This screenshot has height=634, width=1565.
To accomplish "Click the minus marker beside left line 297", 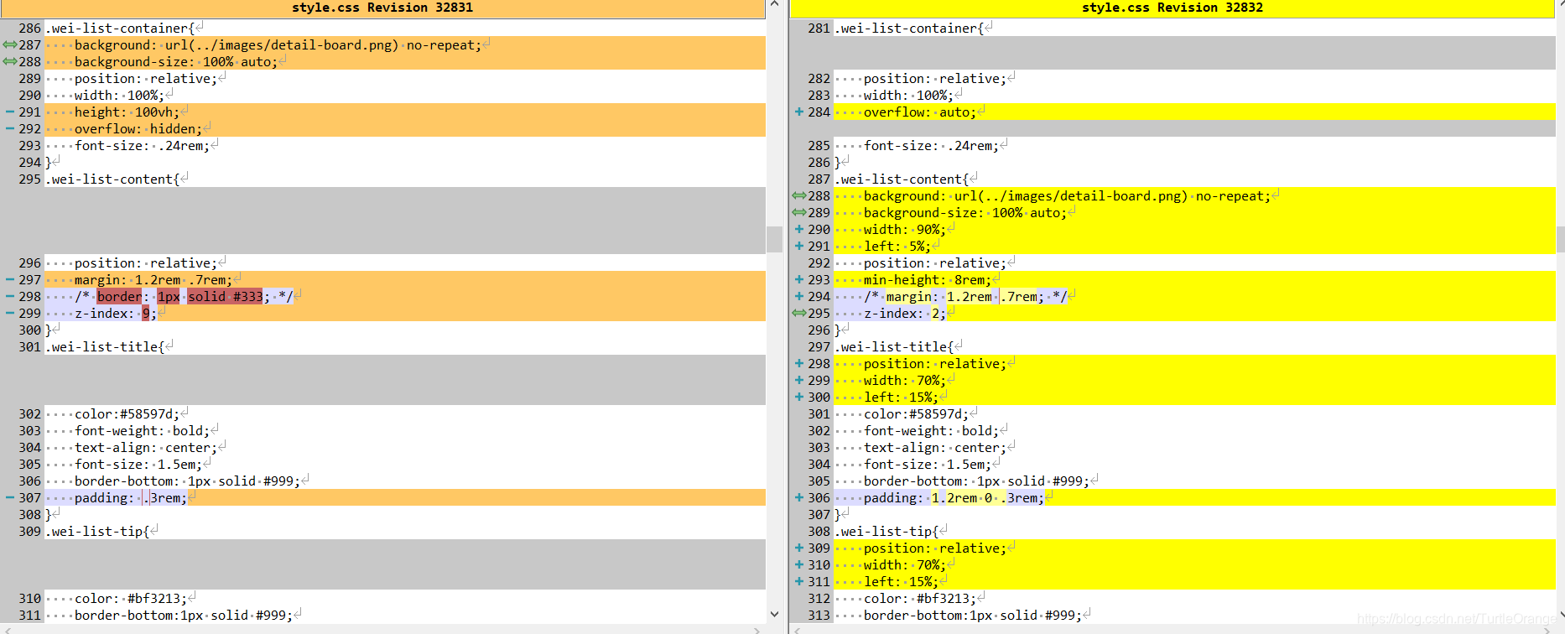I will click(x=9, y=279).
